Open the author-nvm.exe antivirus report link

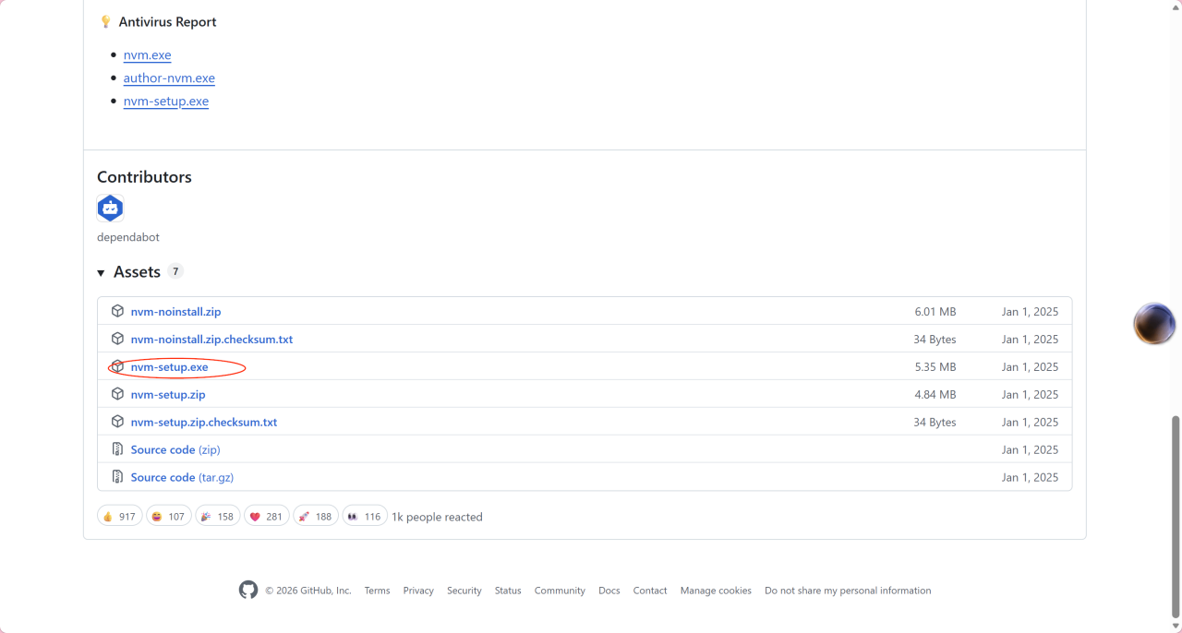[169, 78]
